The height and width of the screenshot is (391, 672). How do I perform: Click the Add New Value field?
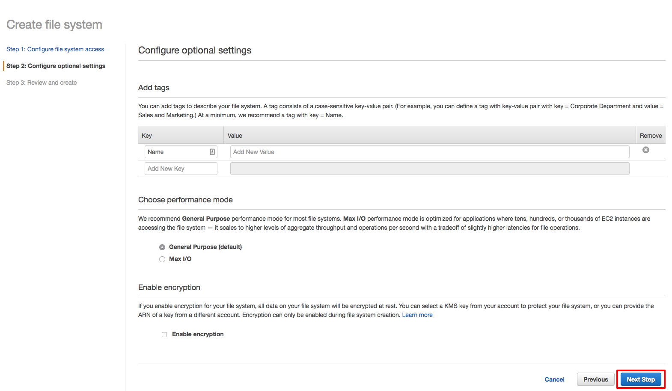point(429,152)
